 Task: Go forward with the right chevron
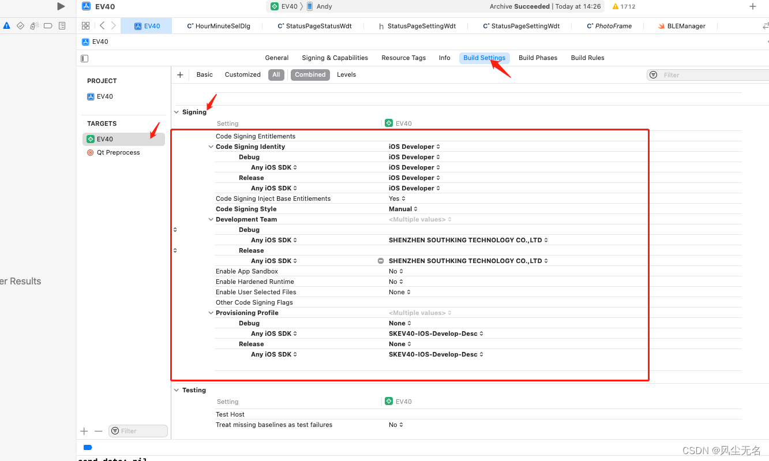pyautogui.click(x=114, y=26)
